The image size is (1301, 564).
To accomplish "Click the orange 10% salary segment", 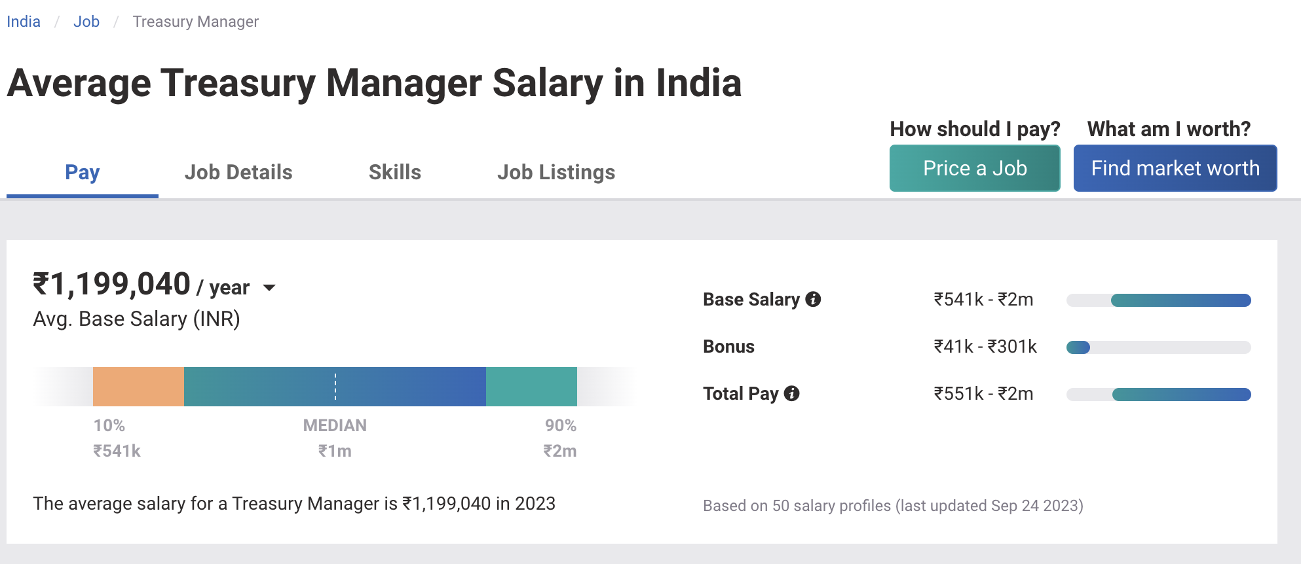I will pyautogui.click(x=138, y=387).
